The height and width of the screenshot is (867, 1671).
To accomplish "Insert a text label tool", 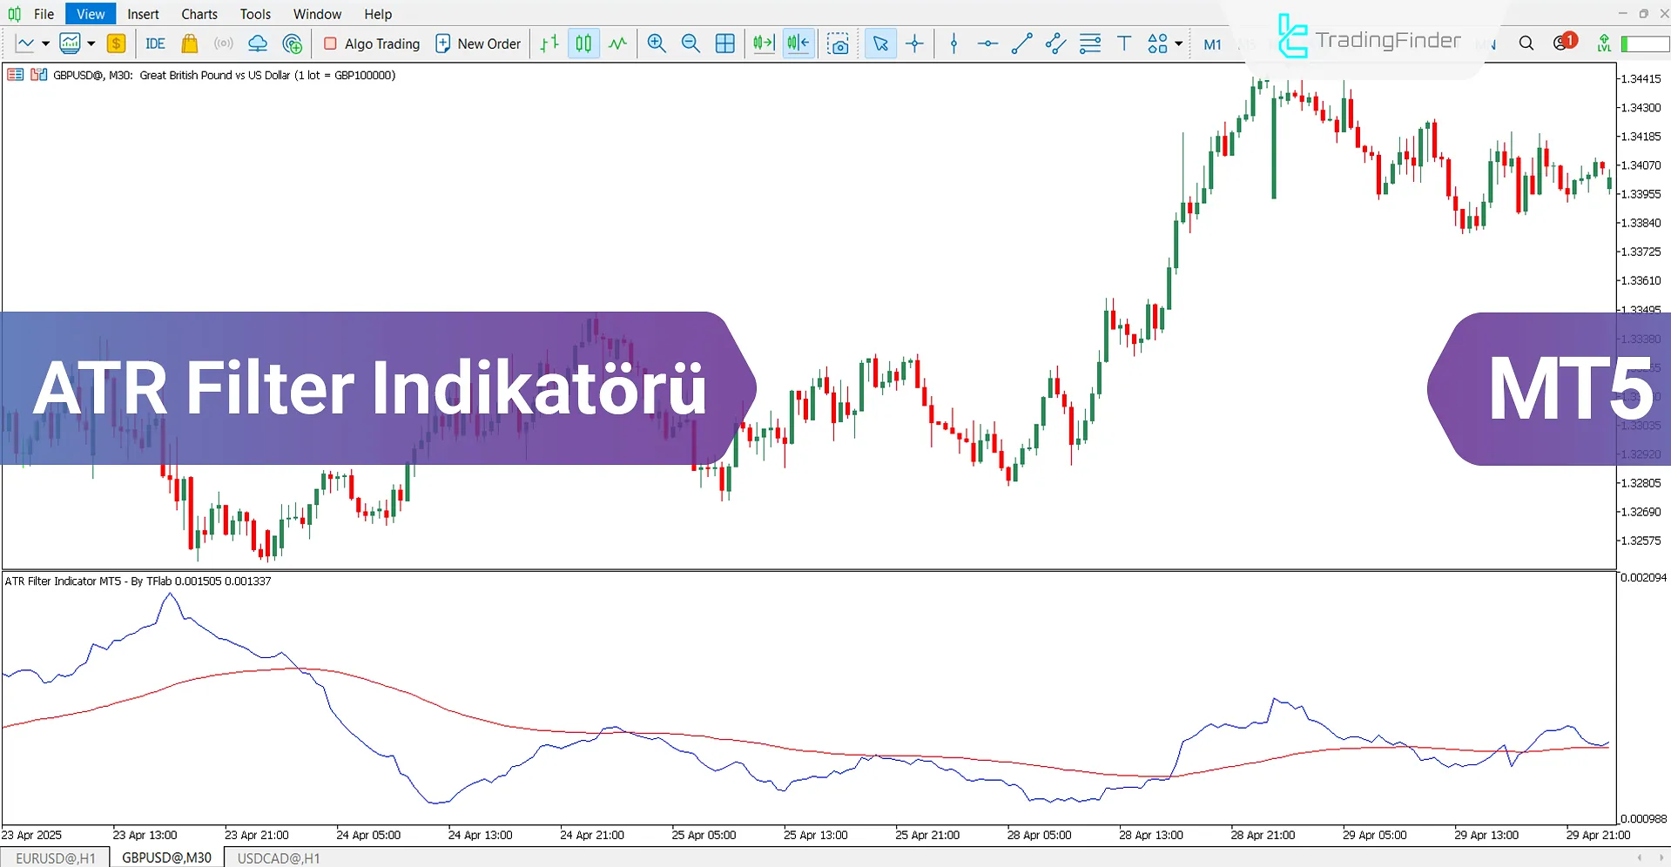I will [x=1123, y=43].
